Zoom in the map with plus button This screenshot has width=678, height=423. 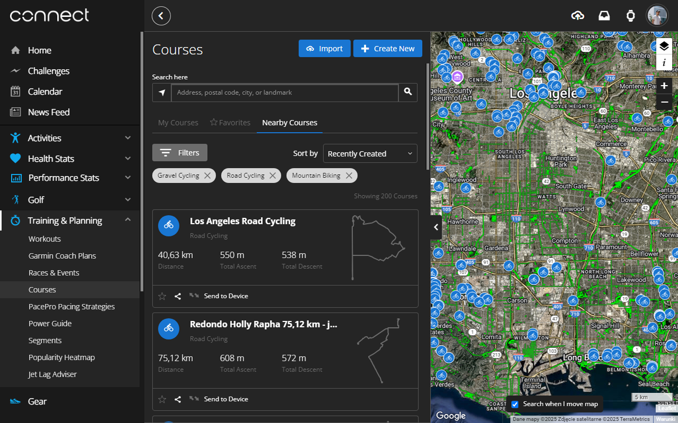pos(664,86)
